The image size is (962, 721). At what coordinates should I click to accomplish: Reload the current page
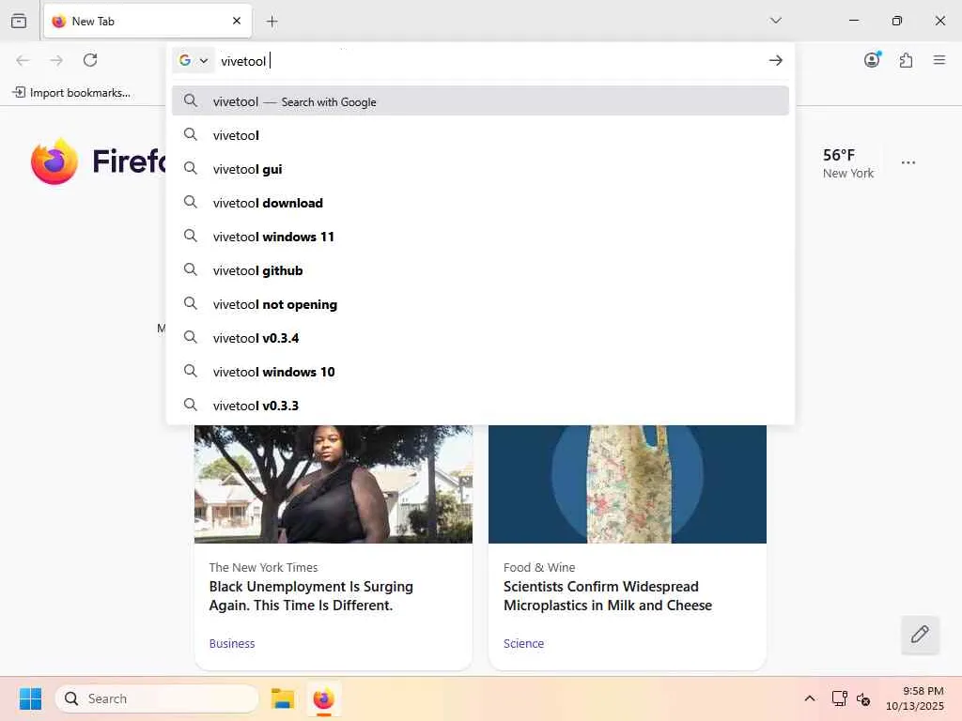(90, 60)
